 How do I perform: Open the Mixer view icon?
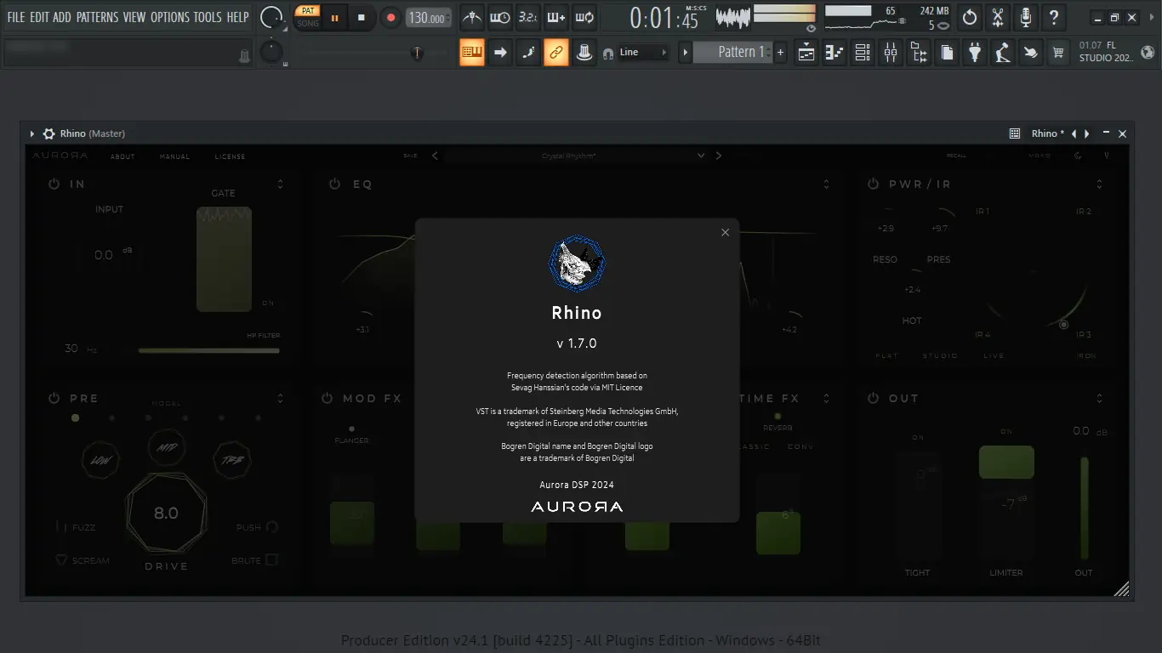891,53
